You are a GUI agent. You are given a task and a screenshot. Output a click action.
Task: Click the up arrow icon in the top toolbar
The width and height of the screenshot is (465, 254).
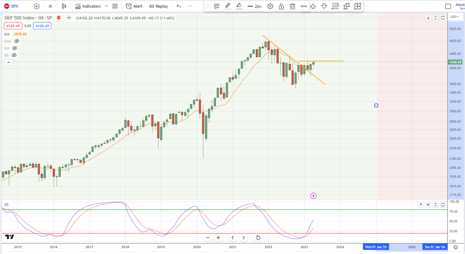(x=313, y=6)
